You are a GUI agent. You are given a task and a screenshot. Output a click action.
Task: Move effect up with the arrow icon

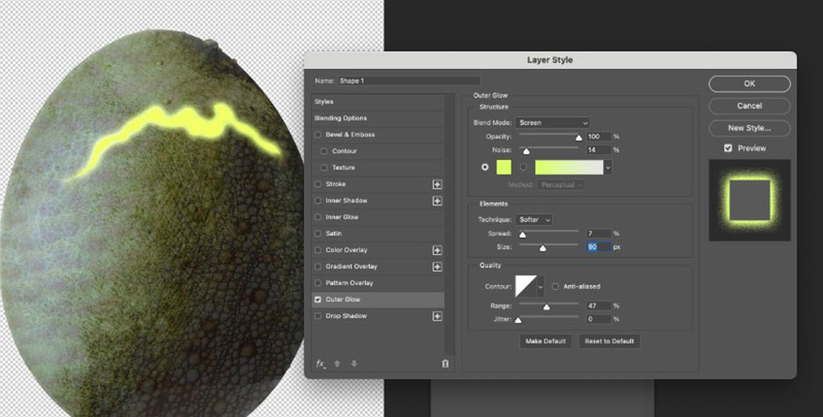[337, 363]
